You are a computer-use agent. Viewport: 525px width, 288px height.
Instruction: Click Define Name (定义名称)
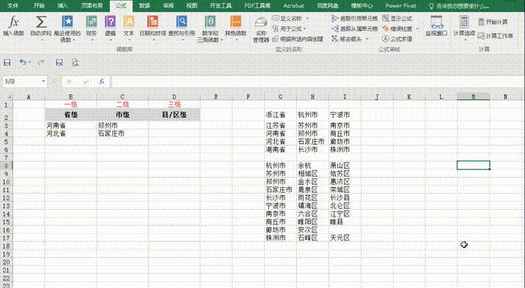[x=287, y=18]
